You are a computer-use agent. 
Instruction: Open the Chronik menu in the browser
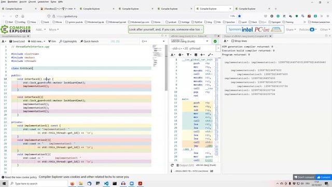coord(32,2)
